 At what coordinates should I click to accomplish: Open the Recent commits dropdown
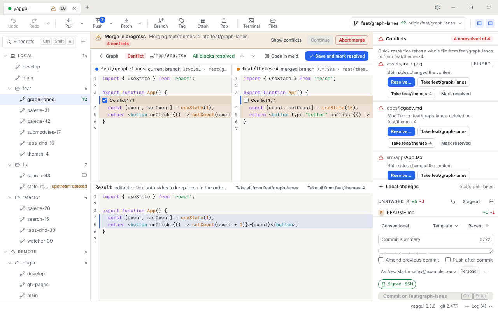478,226
